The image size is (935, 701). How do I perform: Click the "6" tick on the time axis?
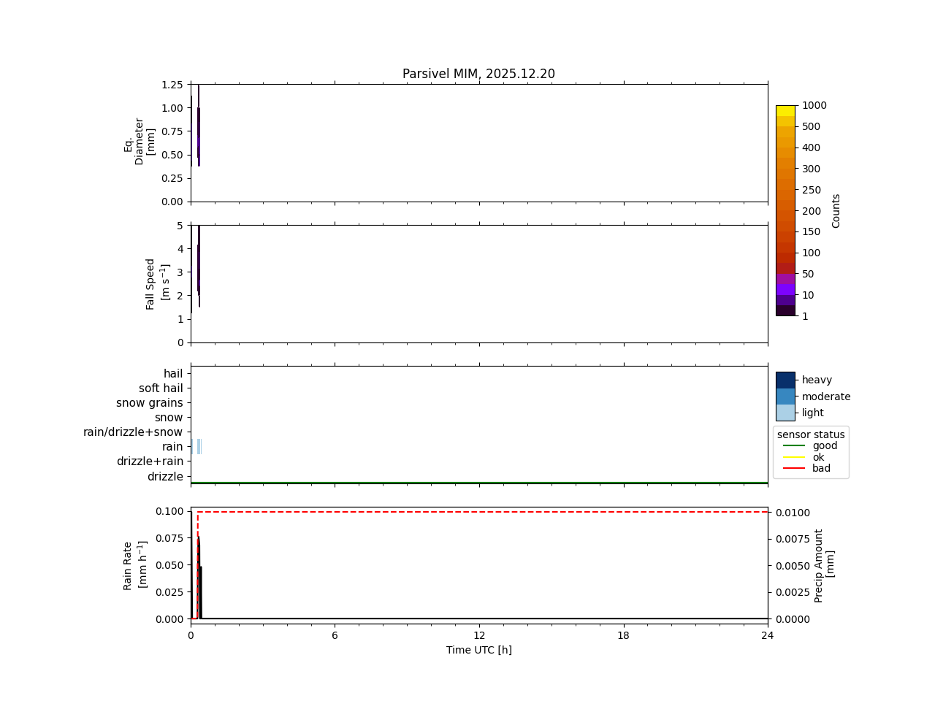(x=335, y=635)
